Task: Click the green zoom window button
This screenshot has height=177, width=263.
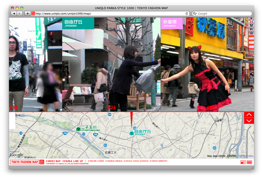Action: tap(22, 8)
